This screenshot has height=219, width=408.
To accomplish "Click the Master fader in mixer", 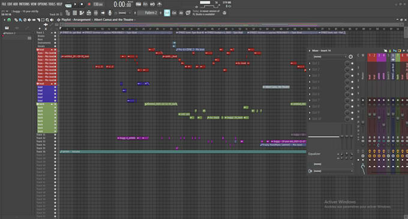I will pyautogui.click(x=363, y=122).
